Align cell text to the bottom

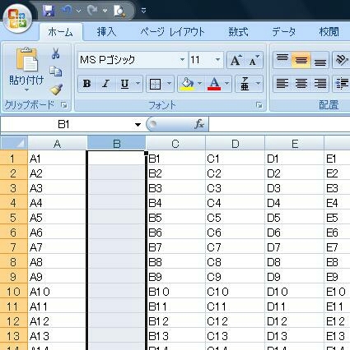(x=320, y=60)
